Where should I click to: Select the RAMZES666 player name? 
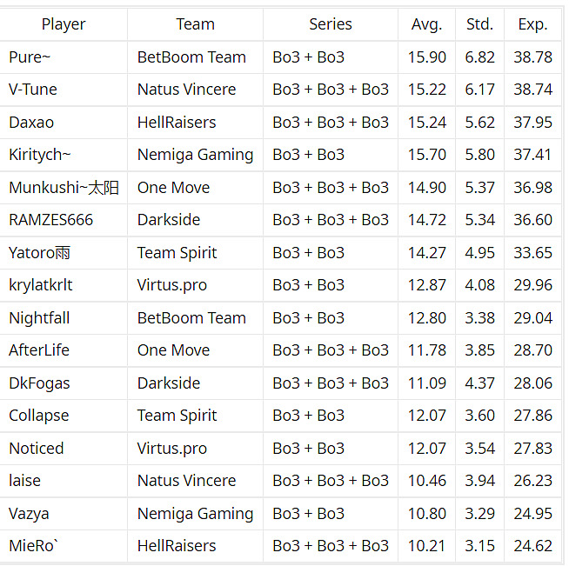[50, 220]
